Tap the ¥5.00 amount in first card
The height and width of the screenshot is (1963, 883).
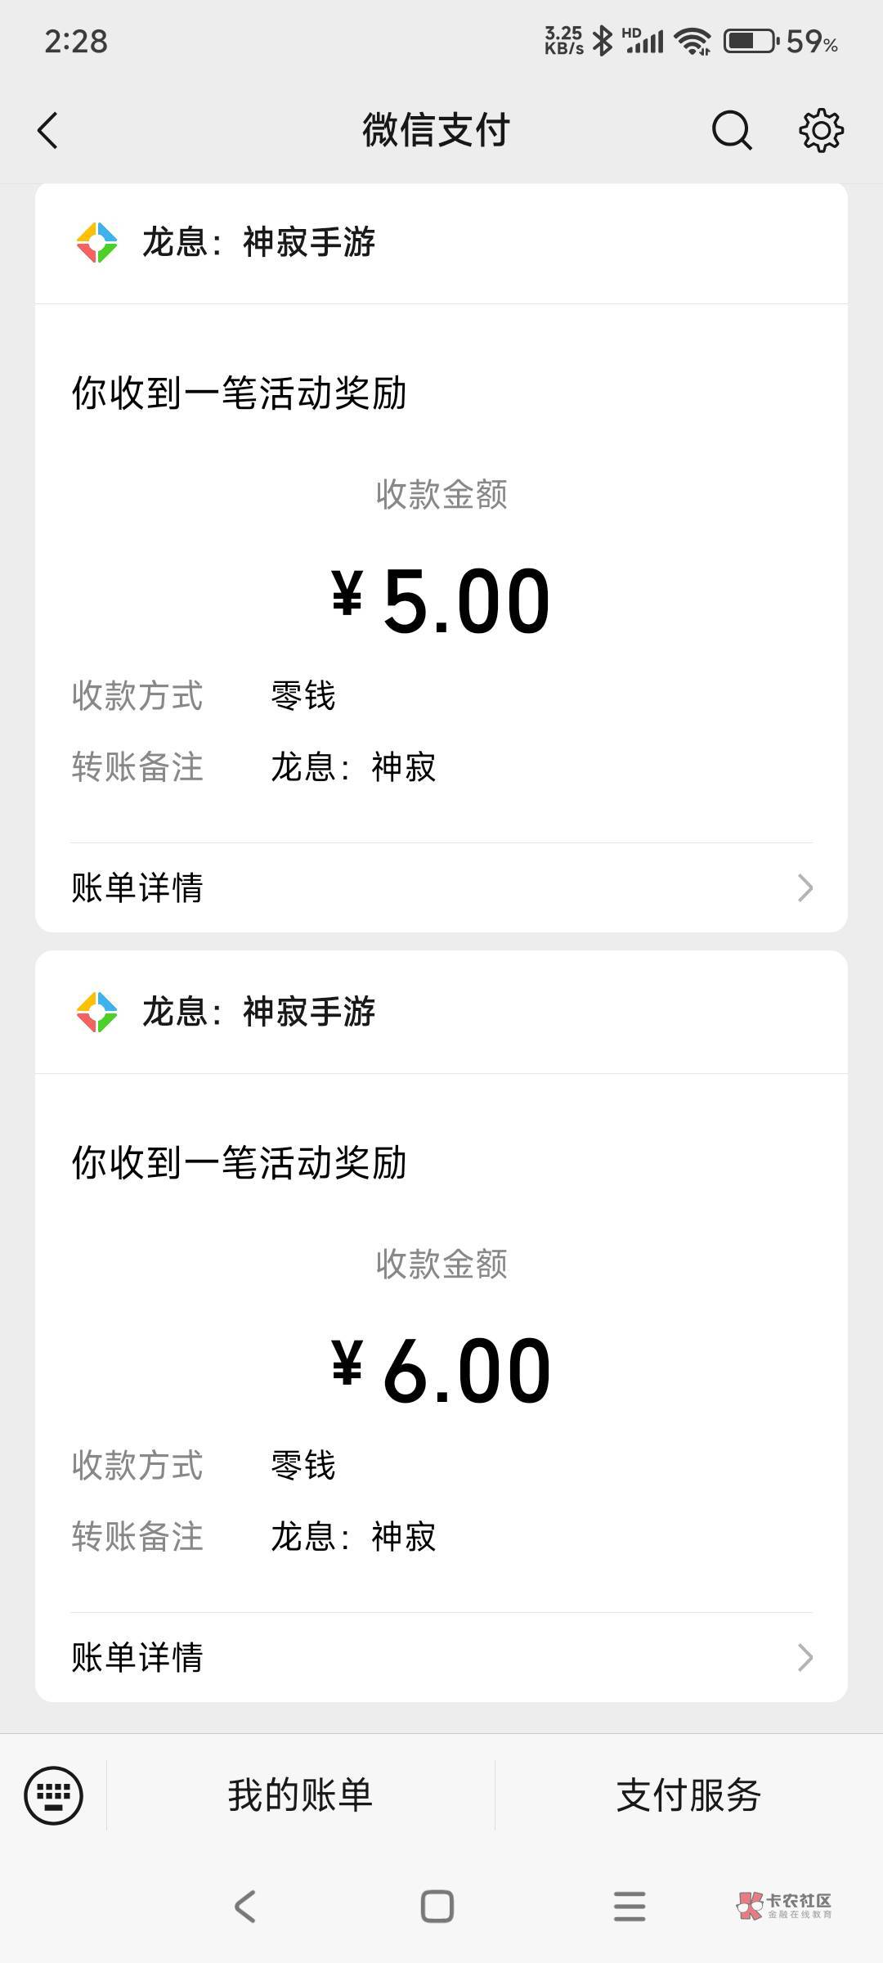coord(441,601)
